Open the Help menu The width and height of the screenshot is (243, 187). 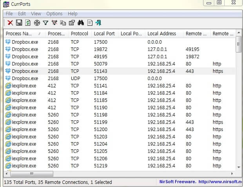point(73,14)
